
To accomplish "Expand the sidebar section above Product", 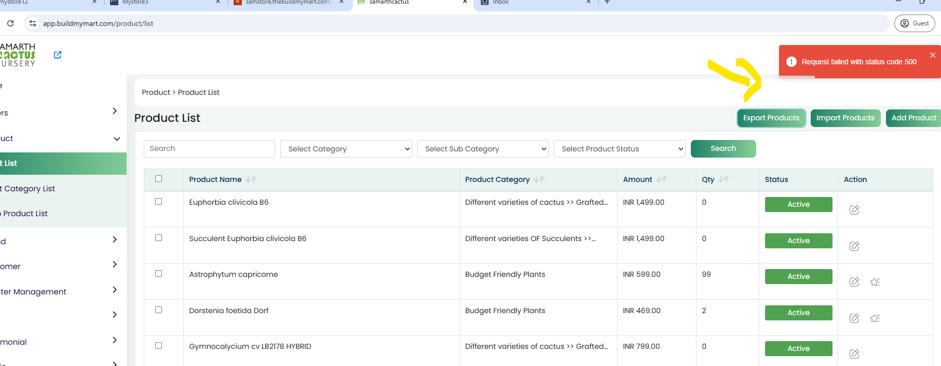I will point(115,111).
